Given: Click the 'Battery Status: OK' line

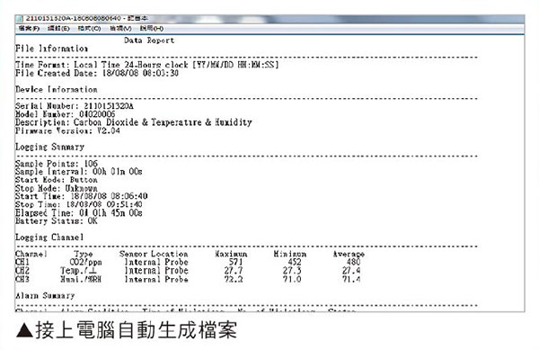Looking at the screenshot, I should (x=57, y=221).
